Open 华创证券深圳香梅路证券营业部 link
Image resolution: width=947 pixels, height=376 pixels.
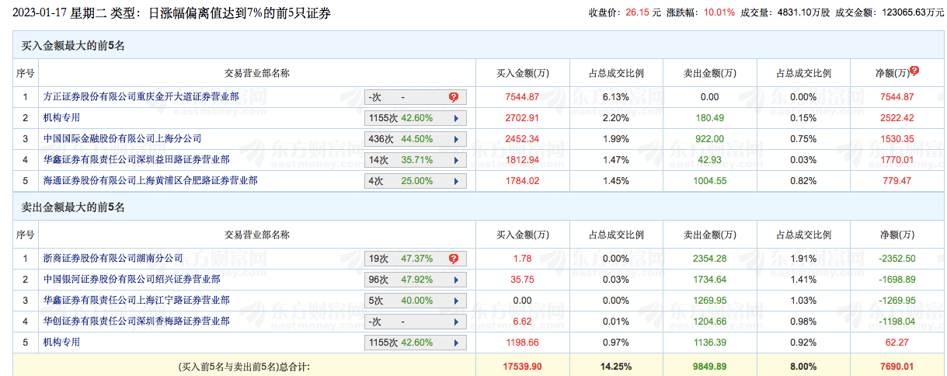coord(136,321)
